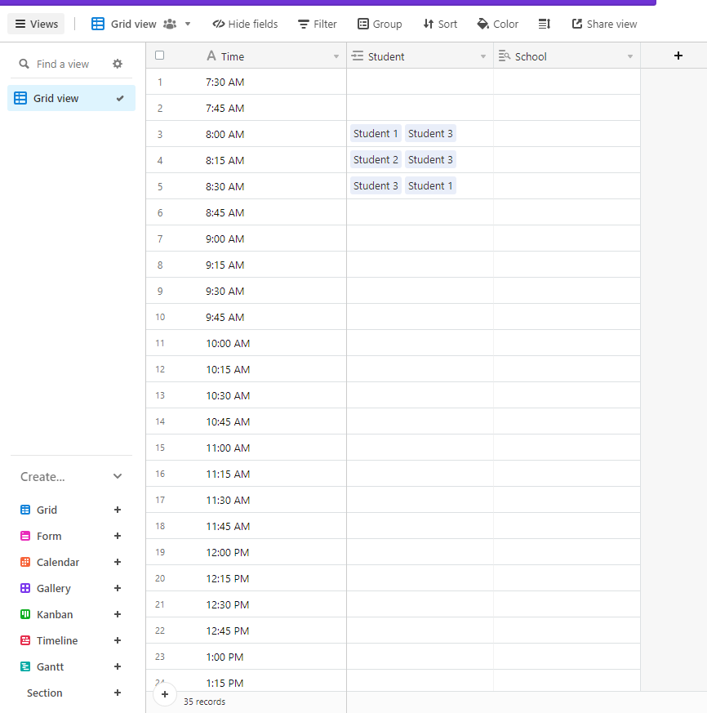Add a new Gallery view
707x713 pixels.
[118, 588]
